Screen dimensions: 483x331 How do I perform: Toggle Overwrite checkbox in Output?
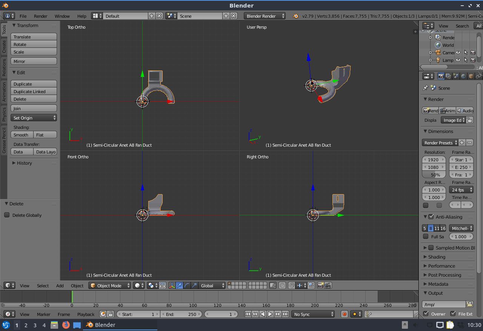(x=426, y=314)
